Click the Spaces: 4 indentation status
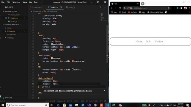Screen dimensions: 191x107 [x=61, y=101]
